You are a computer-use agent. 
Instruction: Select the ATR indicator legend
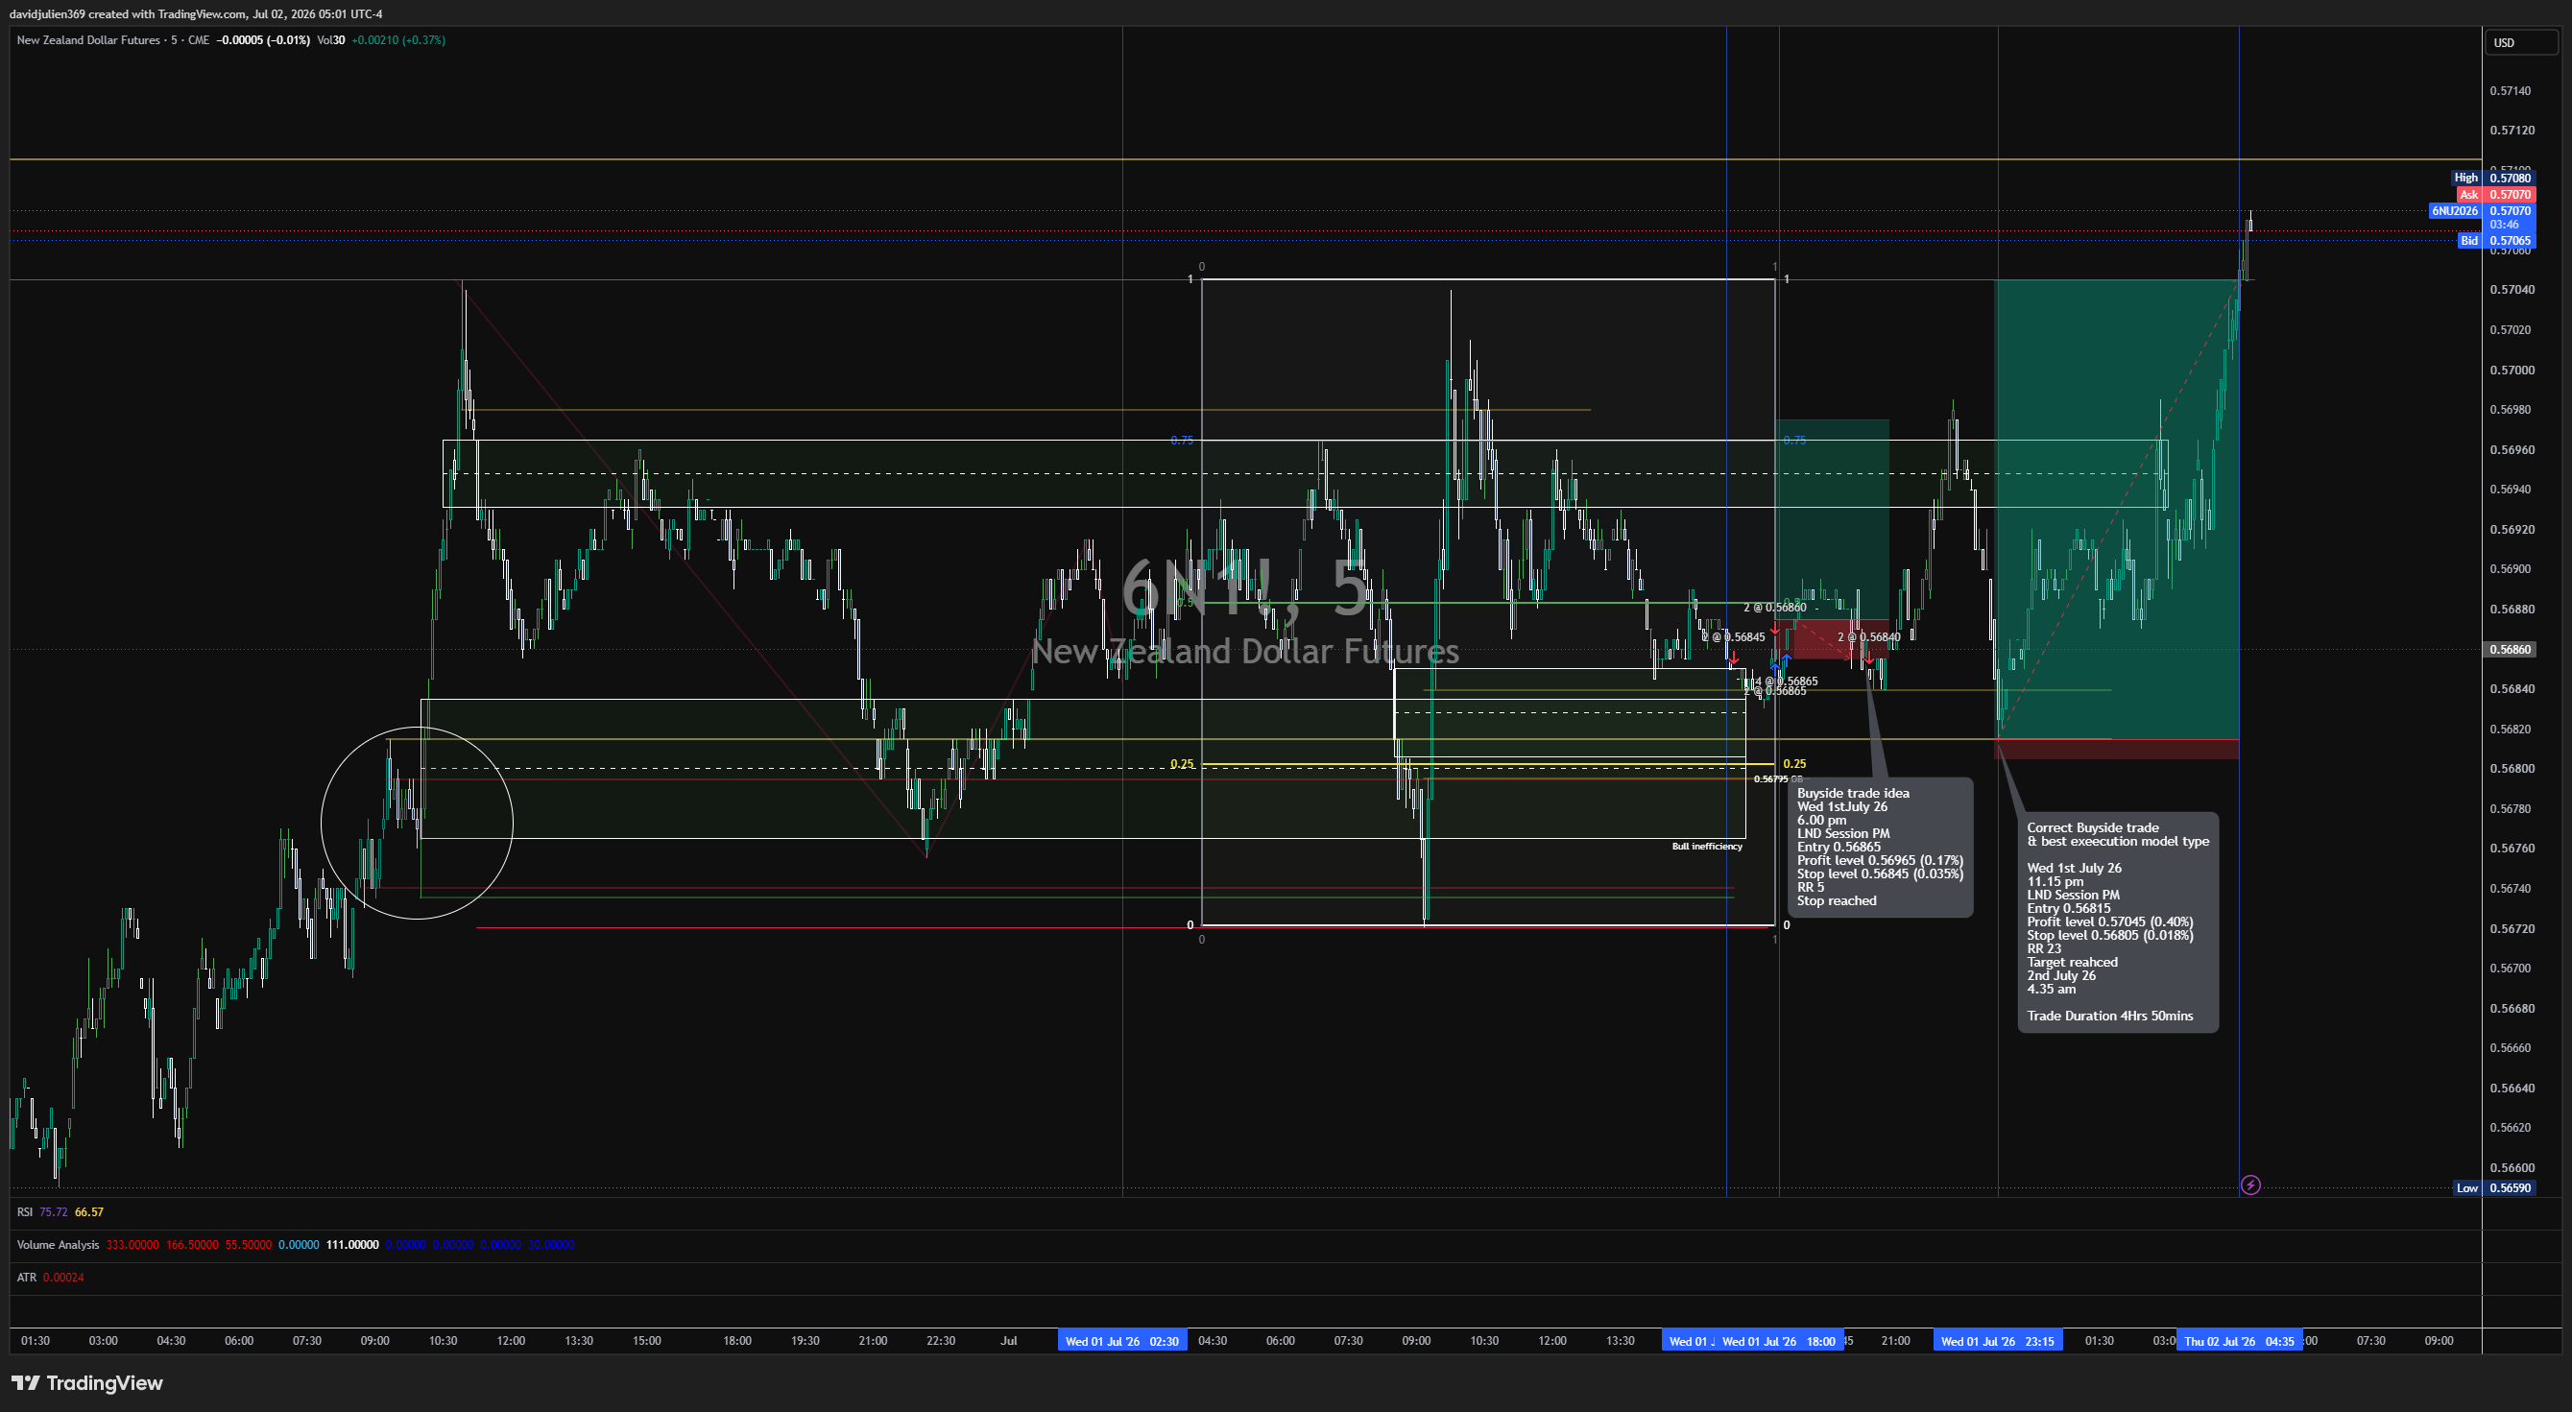tap(26, 1278)
